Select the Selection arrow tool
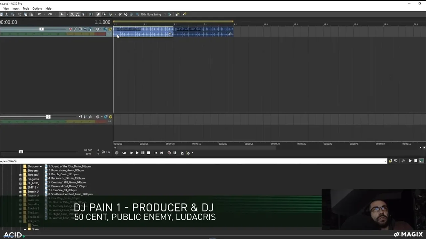Image resolution: width=426 pixels, height=239 pixels. (62, 14)
